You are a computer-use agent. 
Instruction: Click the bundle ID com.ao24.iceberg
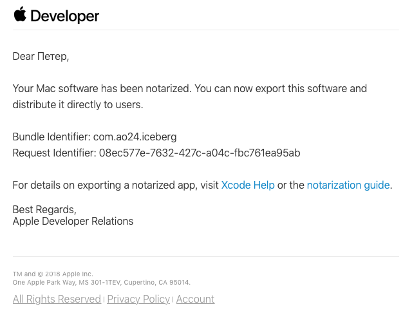pos(135,137)
